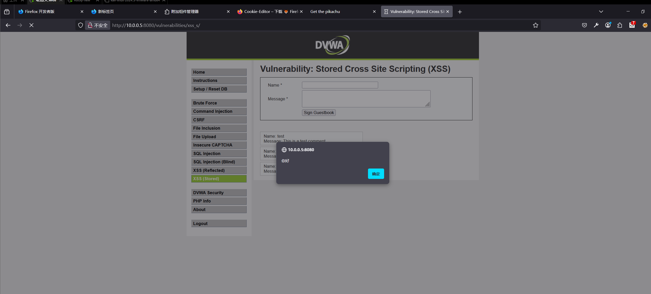Open the Pocket save icon
The height and width of the screenshot is (294, 651).
coord(584,25)
